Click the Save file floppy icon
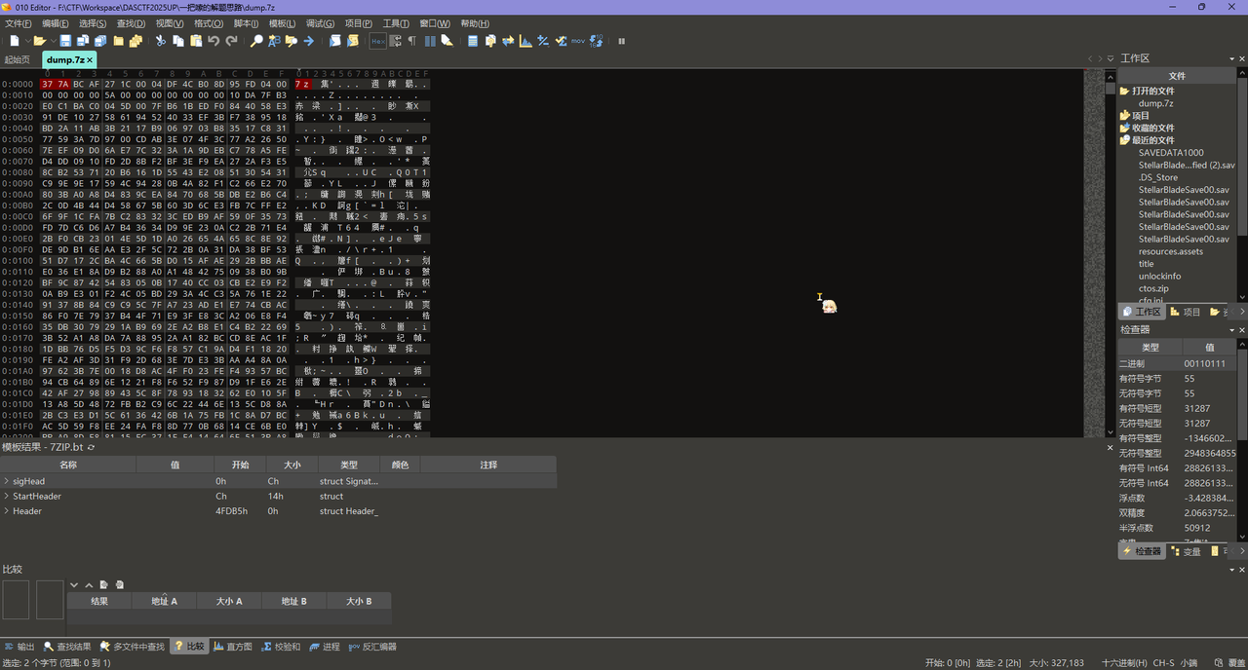This screenshot has height=670, width=1248. click(x=65, y=41)
